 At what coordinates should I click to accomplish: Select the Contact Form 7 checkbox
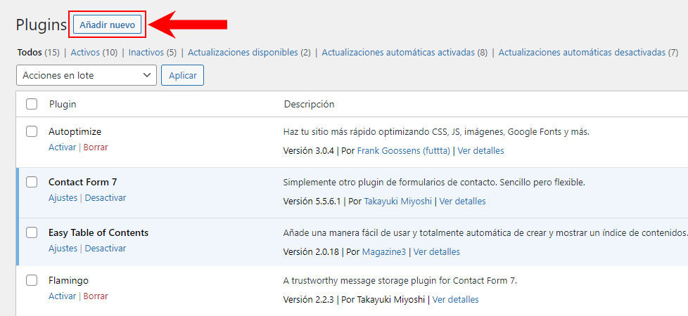[32, 182]
